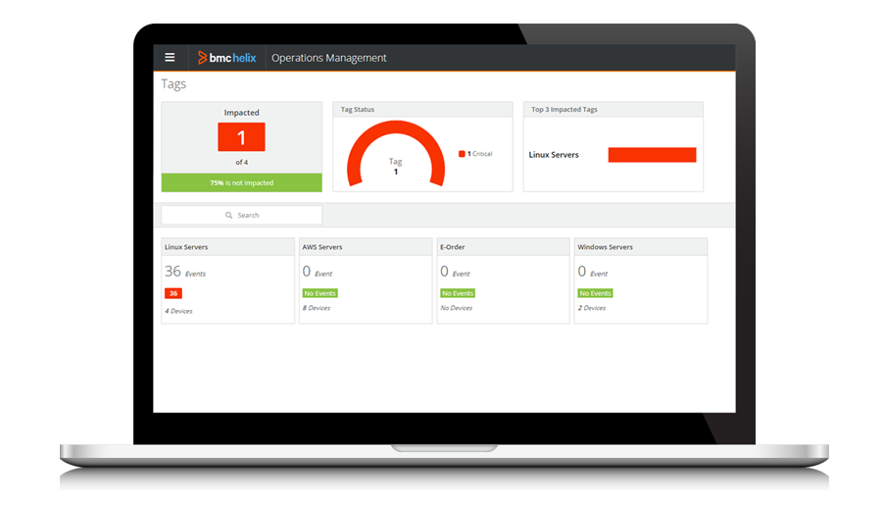Screen dimensions: 882x506
Task: Click the red impacted count tile
Action: [x=241, y=136]
